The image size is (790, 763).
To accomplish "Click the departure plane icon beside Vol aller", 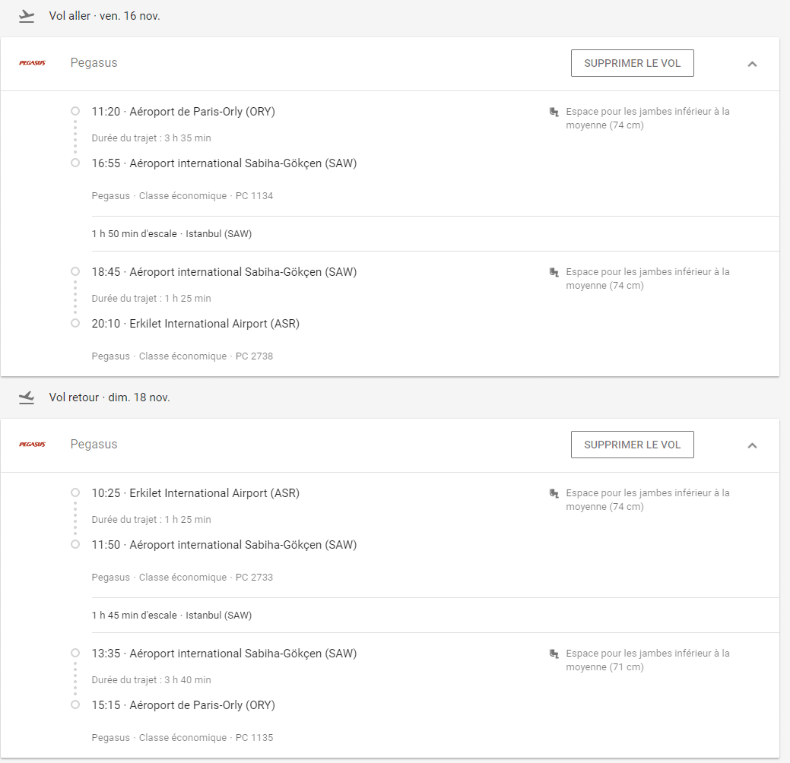I will coord(27,16).
